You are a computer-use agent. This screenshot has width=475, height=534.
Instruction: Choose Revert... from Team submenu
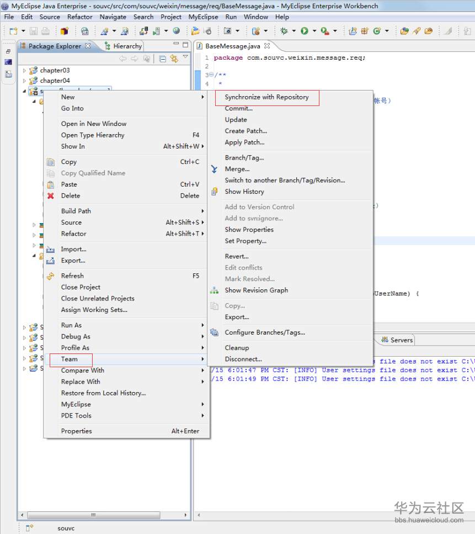tap(290, 256)
